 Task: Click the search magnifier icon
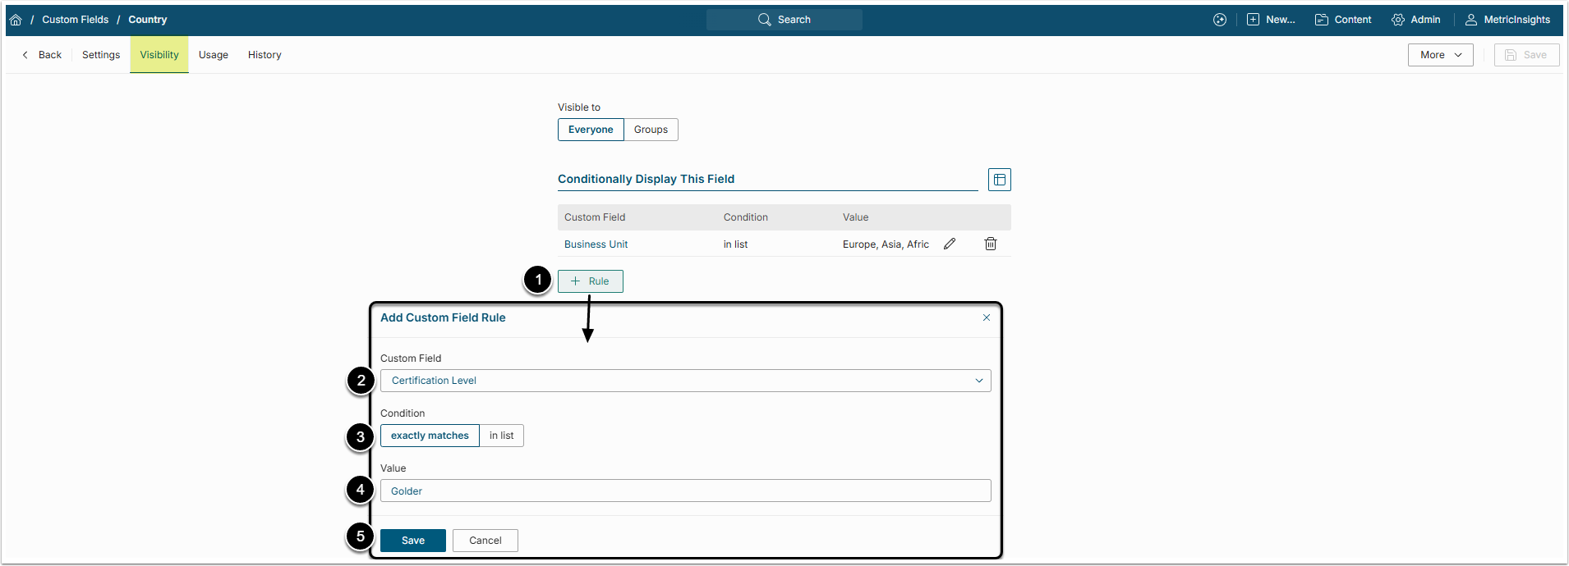click(765, 20)
